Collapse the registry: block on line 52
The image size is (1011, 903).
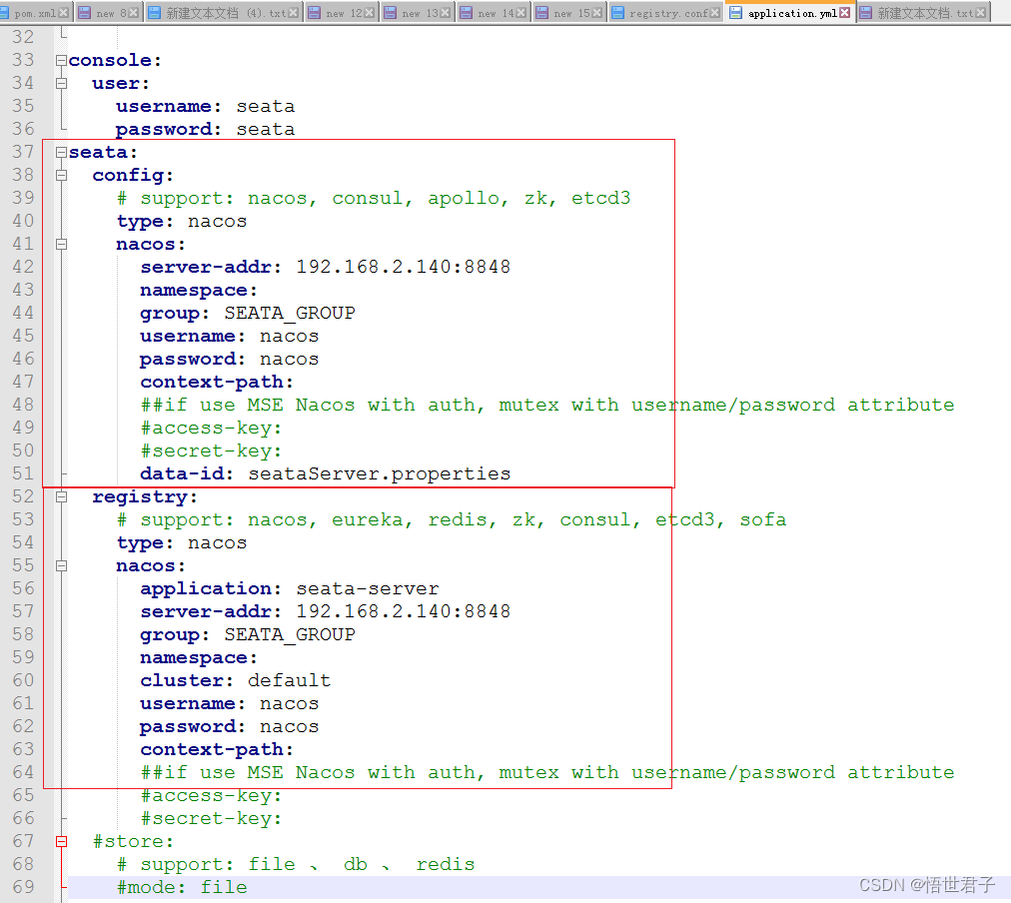[61, 496]
